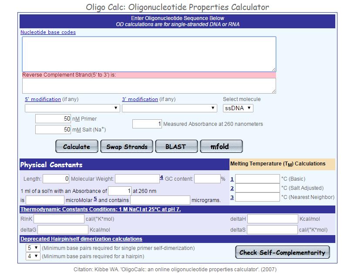Open the 5' modification help link
354x273 pixels.
click(43, 99)
